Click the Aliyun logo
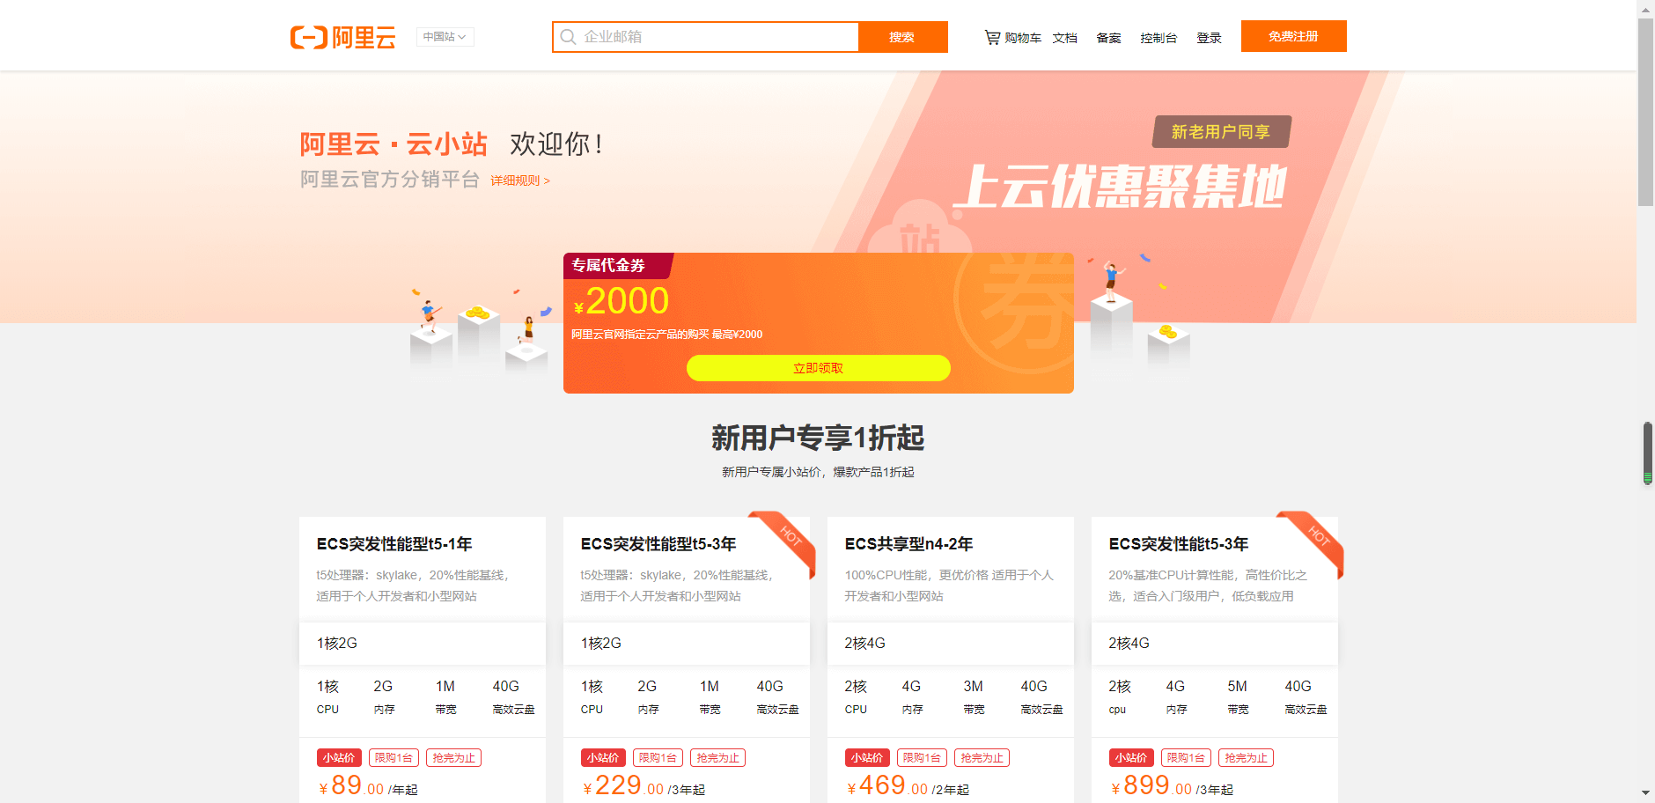1655x803 pixels. tap(342, 37)
